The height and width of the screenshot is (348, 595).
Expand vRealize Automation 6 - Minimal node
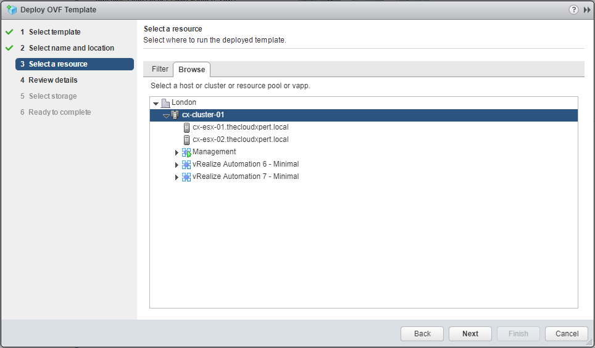click(x=177, y=165)
